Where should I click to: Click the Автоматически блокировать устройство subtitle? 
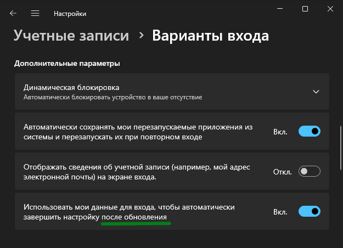[113, 97]
